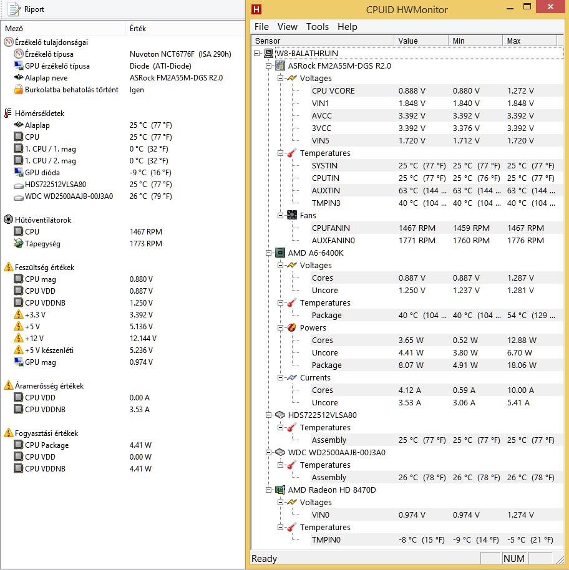Open the Help menu

348,27
